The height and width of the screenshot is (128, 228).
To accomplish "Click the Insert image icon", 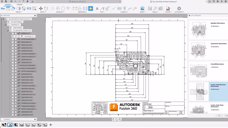I will (142, 8).
